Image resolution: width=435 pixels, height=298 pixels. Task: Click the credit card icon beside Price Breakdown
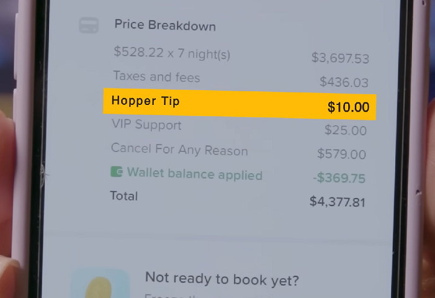point(89,26)
